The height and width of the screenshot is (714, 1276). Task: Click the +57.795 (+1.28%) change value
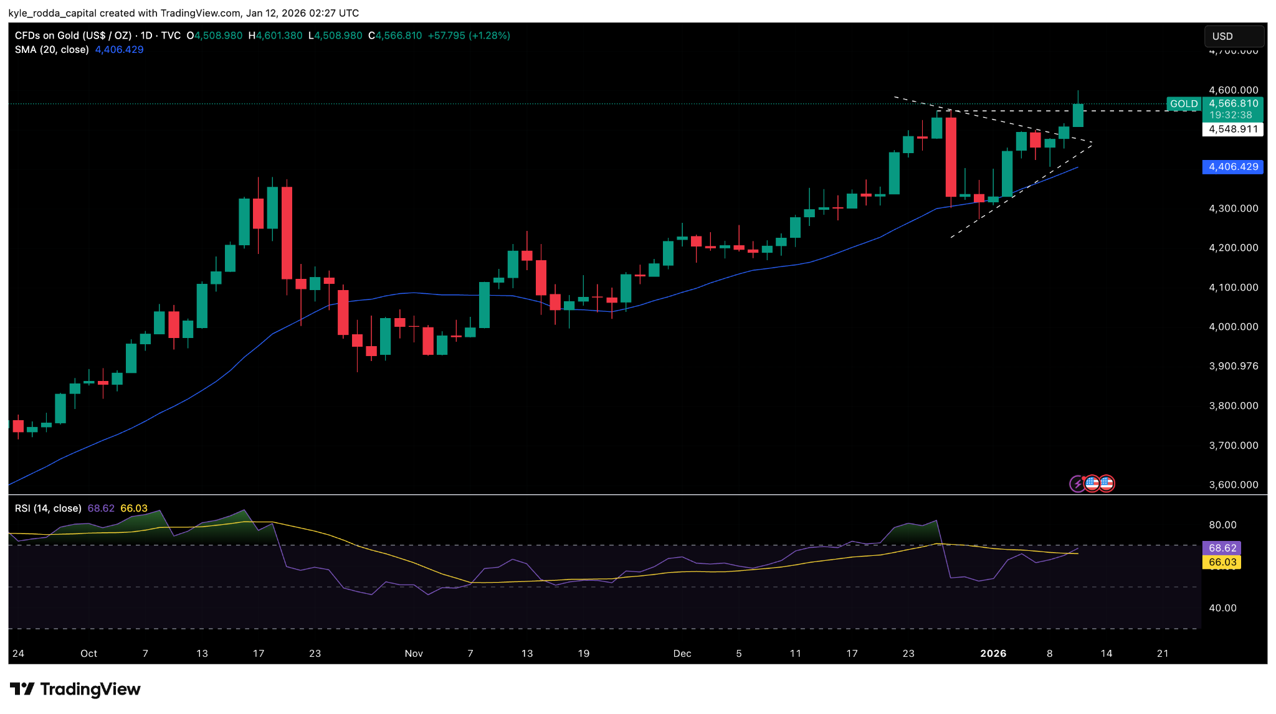pyautogui.click(x=469, y=35)
